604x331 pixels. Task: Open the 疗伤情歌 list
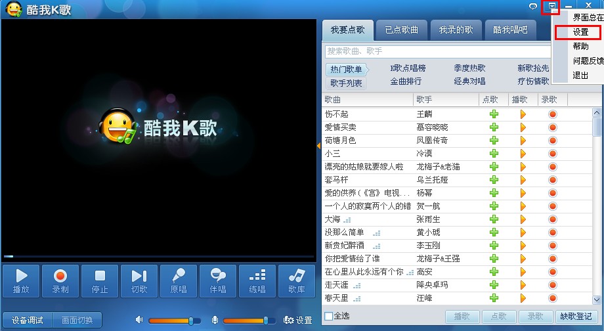[x=533, y=81]
